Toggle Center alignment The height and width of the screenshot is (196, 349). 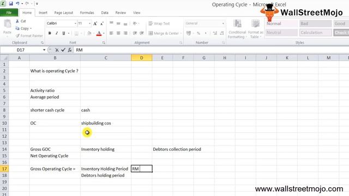coord(118,33)
